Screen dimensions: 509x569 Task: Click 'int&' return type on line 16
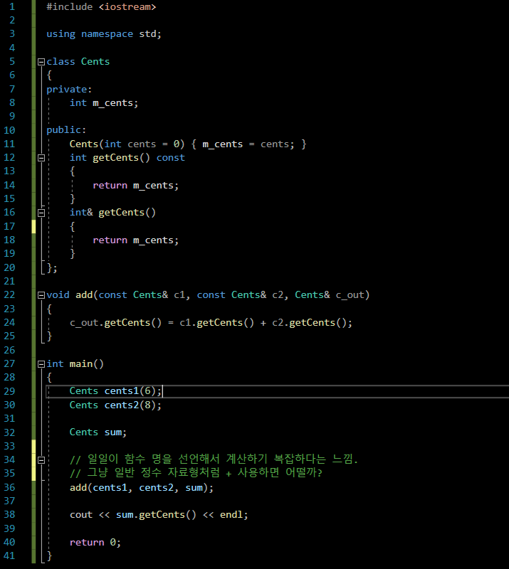point(81,213)
